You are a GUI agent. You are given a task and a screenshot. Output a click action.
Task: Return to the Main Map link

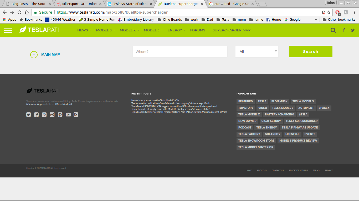click(x=50, y=54)
